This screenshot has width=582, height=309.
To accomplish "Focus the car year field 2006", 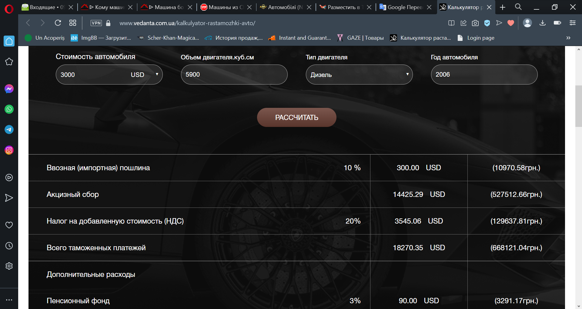I will pyautogui.click(x=484, y=75).
